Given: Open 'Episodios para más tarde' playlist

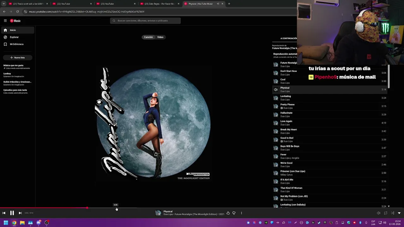Looking at the screenshot, I should [17, 91].
